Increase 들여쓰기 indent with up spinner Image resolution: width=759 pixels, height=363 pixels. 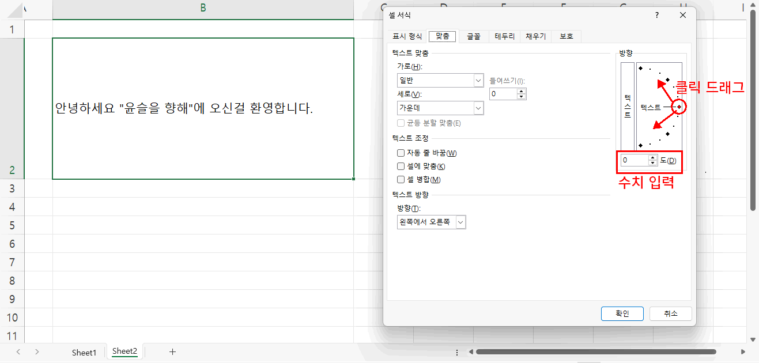coord(521,90)
